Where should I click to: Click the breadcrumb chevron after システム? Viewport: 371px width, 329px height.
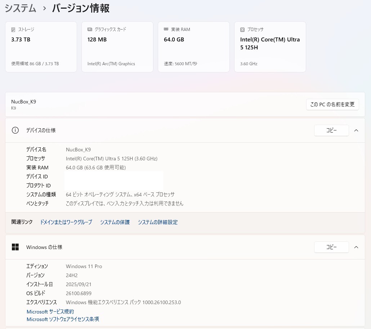[44, 9]
